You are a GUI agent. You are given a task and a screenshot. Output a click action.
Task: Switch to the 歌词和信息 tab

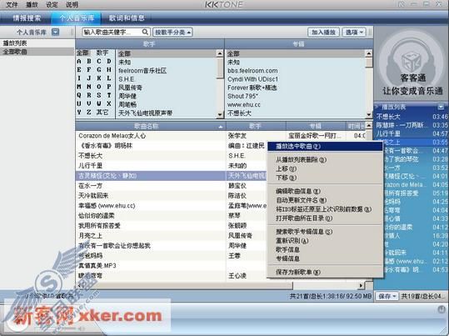pyautogui.click(x=127, y=18)
